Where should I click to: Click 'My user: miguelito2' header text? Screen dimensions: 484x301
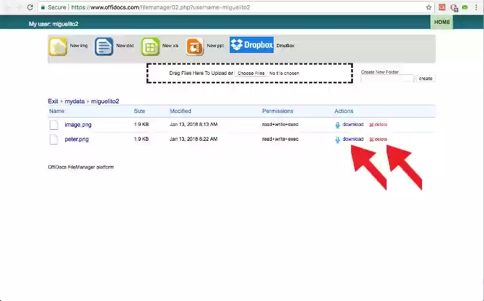click(x=54, y=24)
